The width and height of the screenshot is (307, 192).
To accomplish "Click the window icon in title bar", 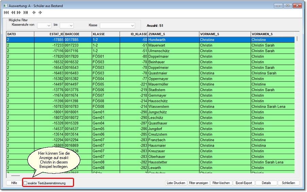I will coord(6,6).
